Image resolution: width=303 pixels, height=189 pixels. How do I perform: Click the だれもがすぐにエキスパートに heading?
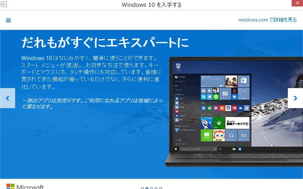pos(105,42)
